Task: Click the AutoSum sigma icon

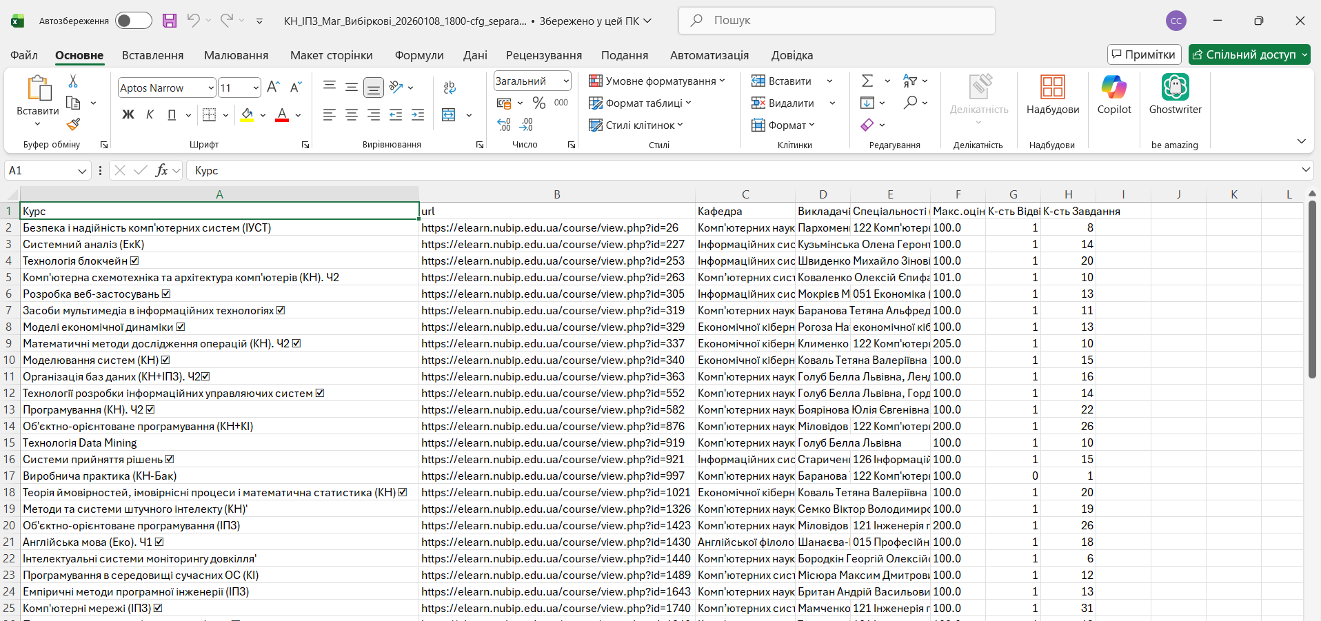Action: click(x=867, y=81)
